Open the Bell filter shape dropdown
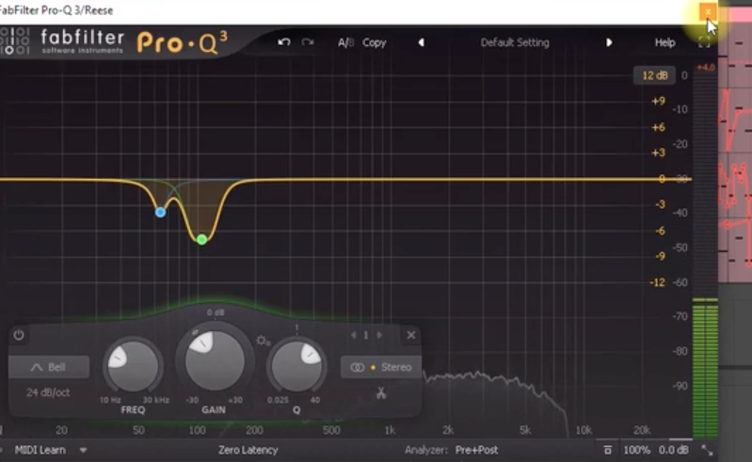Image resolution: width=752 pixels, height=462 pixels. [49, 367]
